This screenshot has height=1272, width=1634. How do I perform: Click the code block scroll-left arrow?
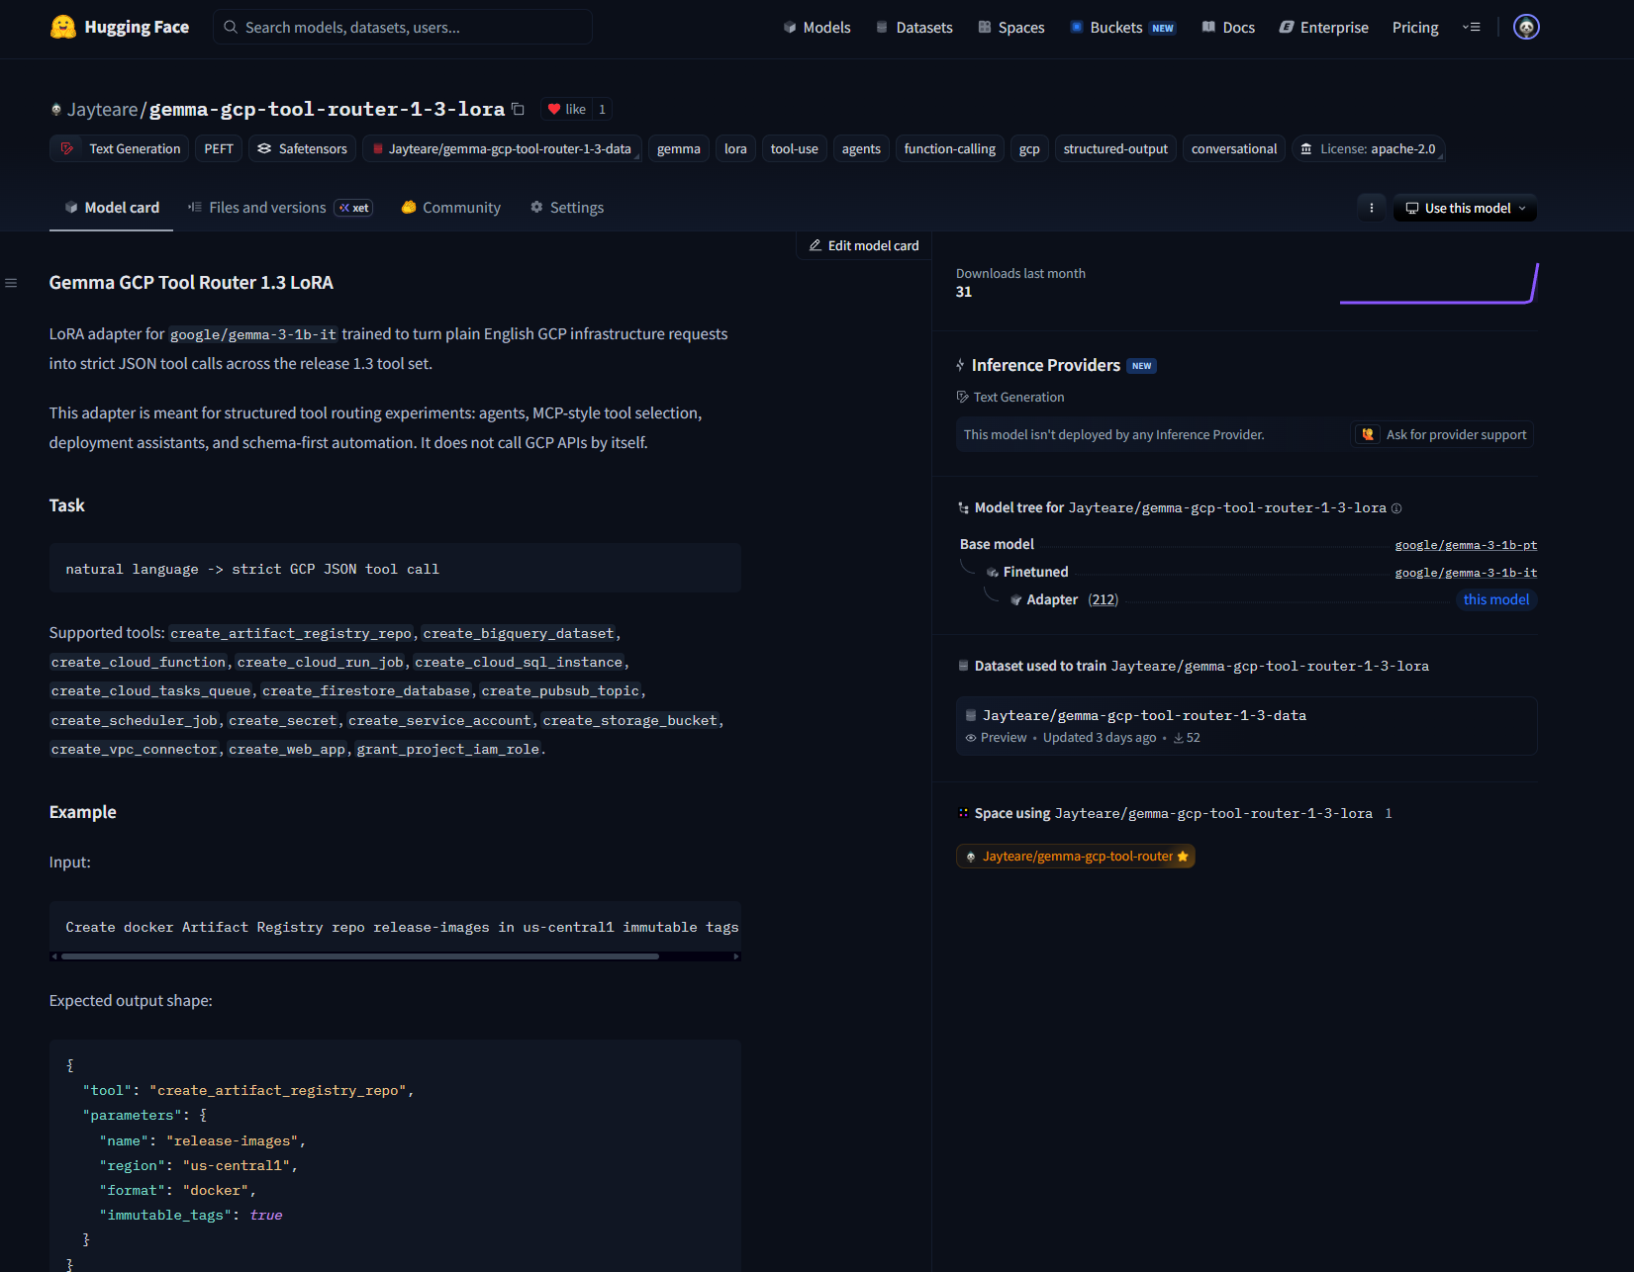[x=54, y=956]
